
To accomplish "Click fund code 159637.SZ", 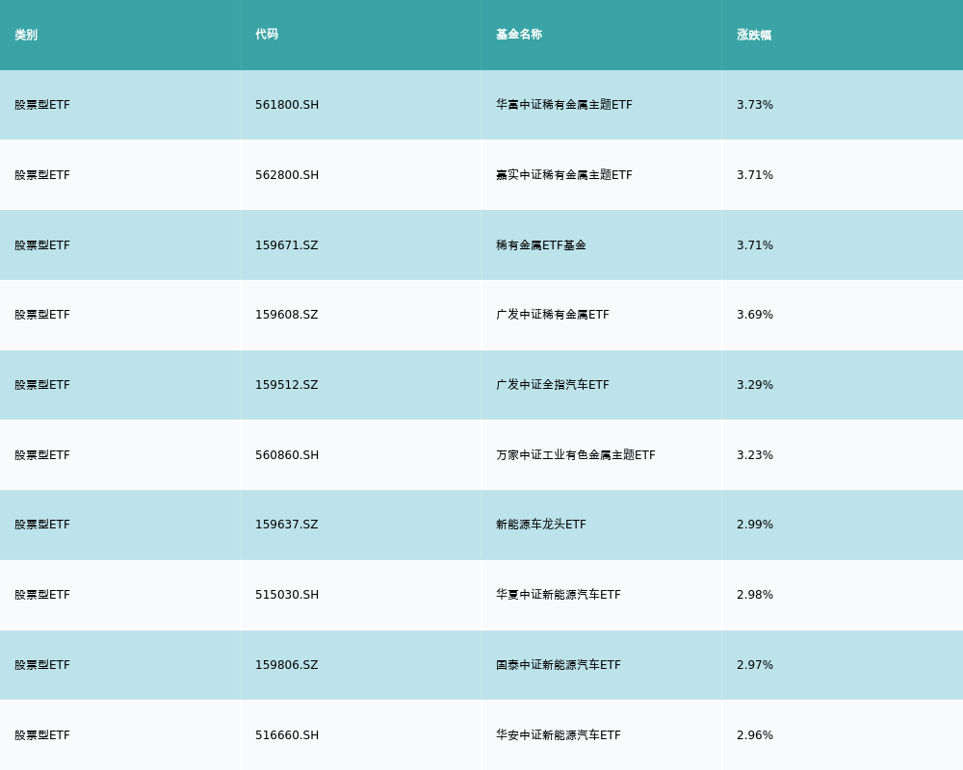I will [287, 525].
